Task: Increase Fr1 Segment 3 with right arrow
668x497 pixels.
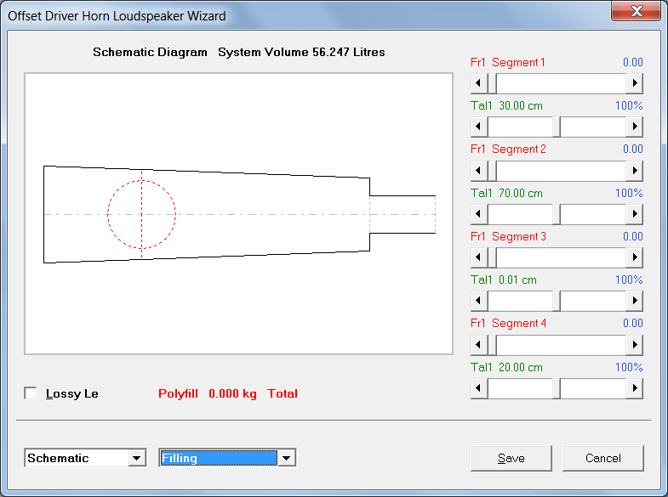Action: tap(634, 257)
